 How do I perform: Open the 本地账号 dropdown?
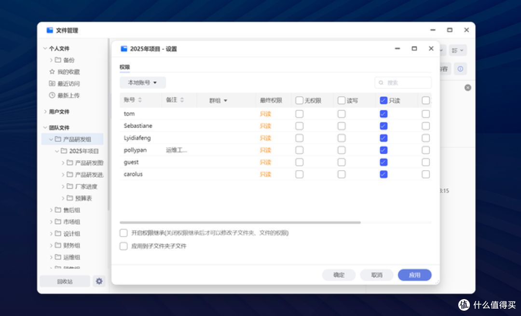[142, 82]
